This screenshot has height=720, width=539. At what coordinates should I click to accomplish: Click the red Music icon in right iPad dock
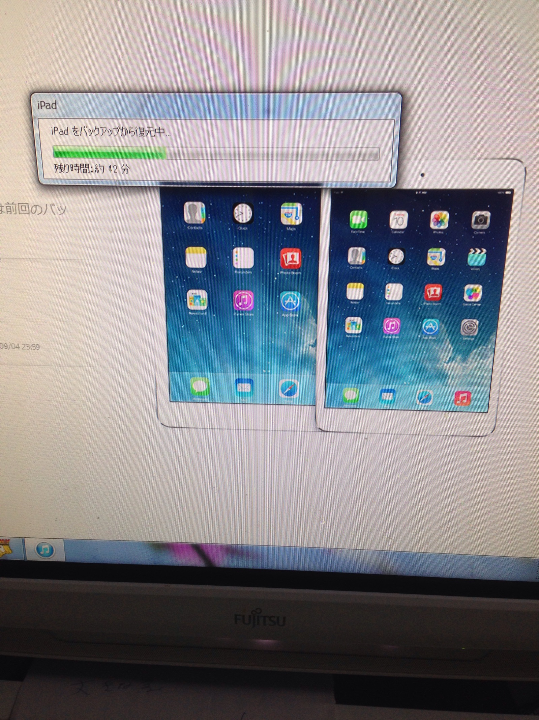coord(462,398)
